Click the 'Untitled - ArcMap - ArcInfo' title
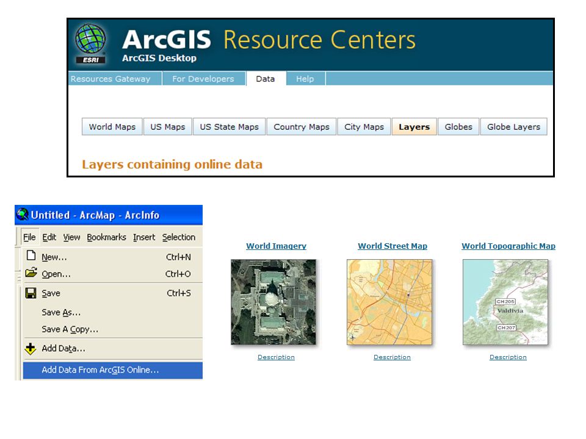 95,215
